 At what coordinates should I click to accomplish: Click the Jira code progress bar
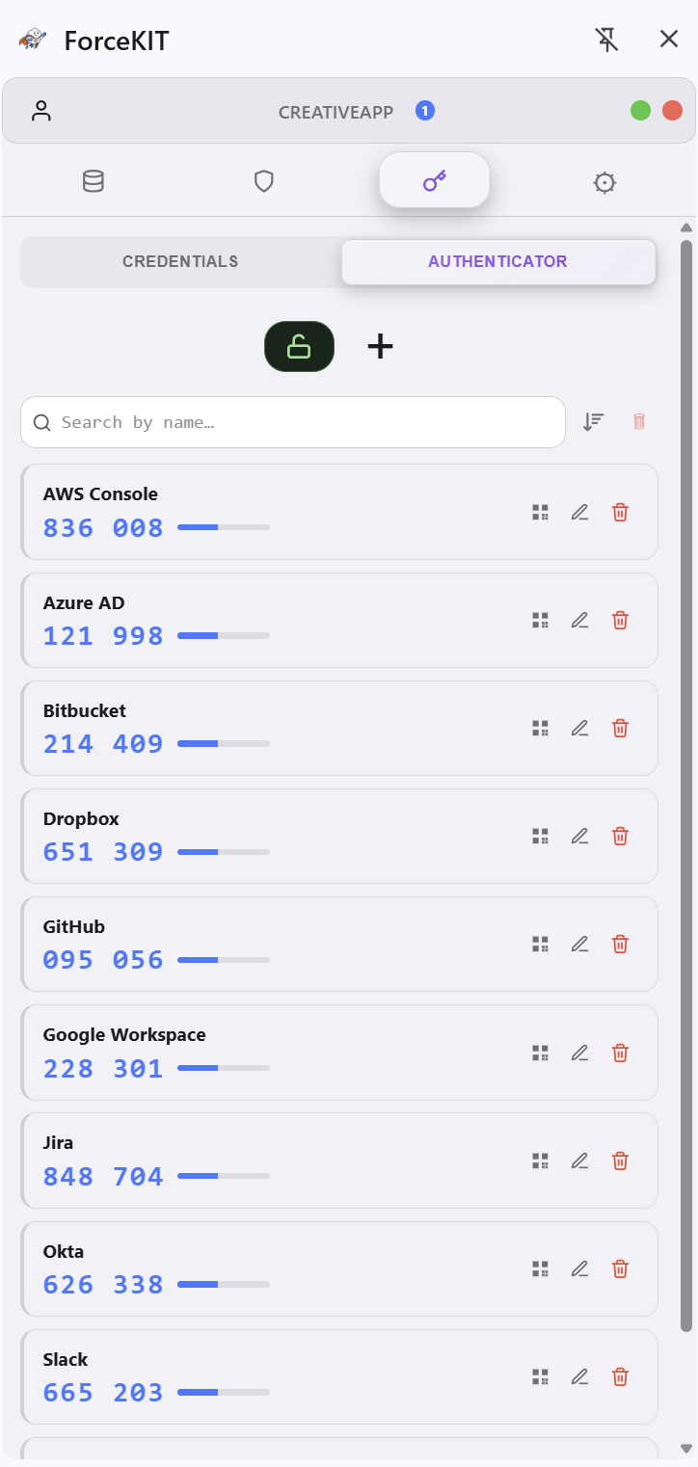224,1176
